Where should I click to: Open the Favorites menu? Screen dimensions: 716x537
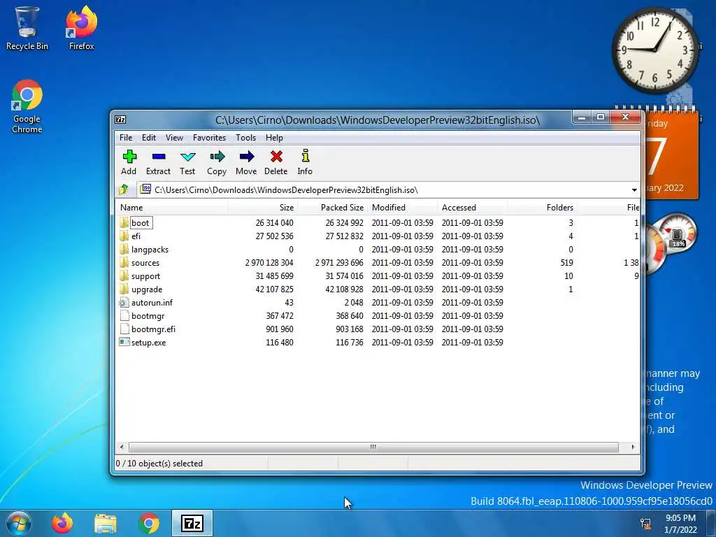[209, 138]
